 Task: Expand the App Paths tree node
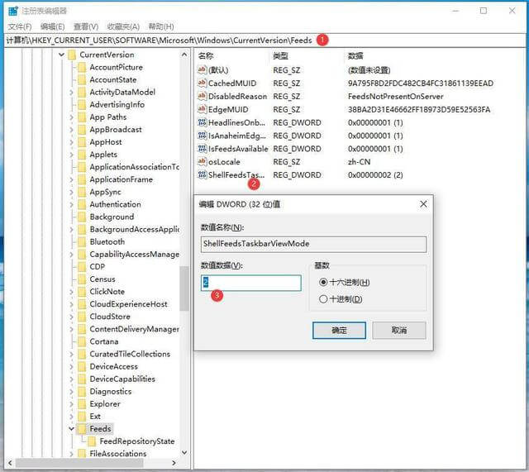[x=71, y=117]
